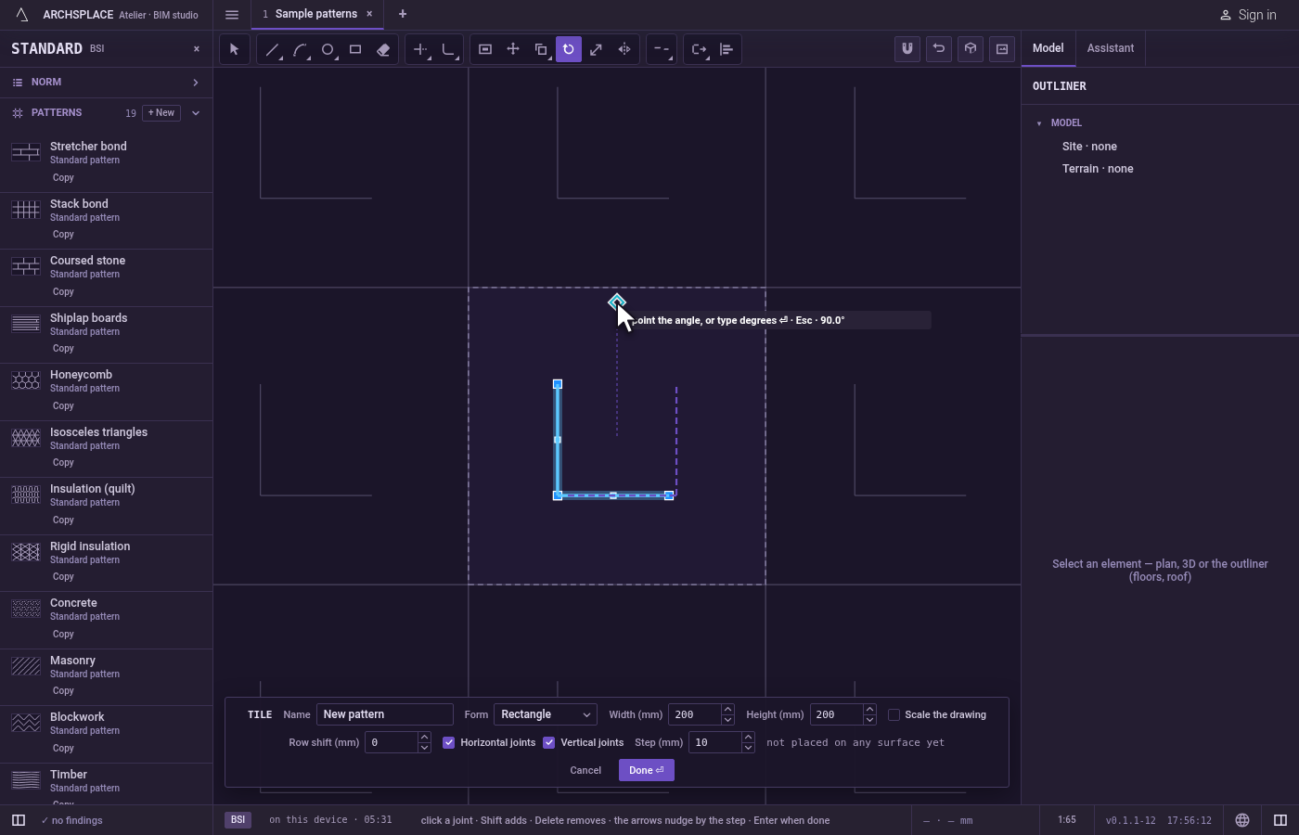Increase the Width (mm) value

tap(727, 710)
